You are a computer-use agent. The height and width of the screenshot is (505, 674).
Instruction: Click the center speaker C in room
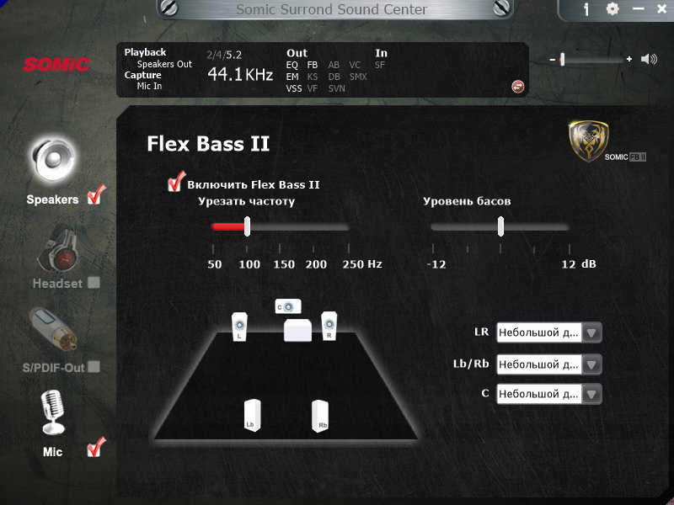[288, 306]
